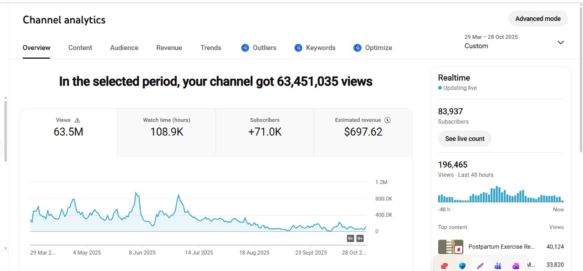Click the Optimize tab icon

pos(358,48)
